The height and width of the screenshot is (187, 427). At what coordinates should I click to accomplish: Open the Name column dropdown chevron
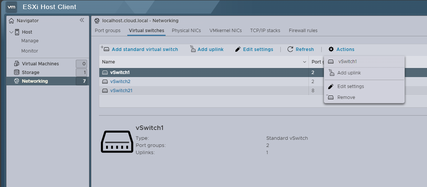(305, 62)
